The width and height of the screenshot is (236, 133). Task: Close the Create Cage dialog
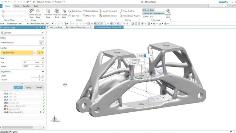44,27
